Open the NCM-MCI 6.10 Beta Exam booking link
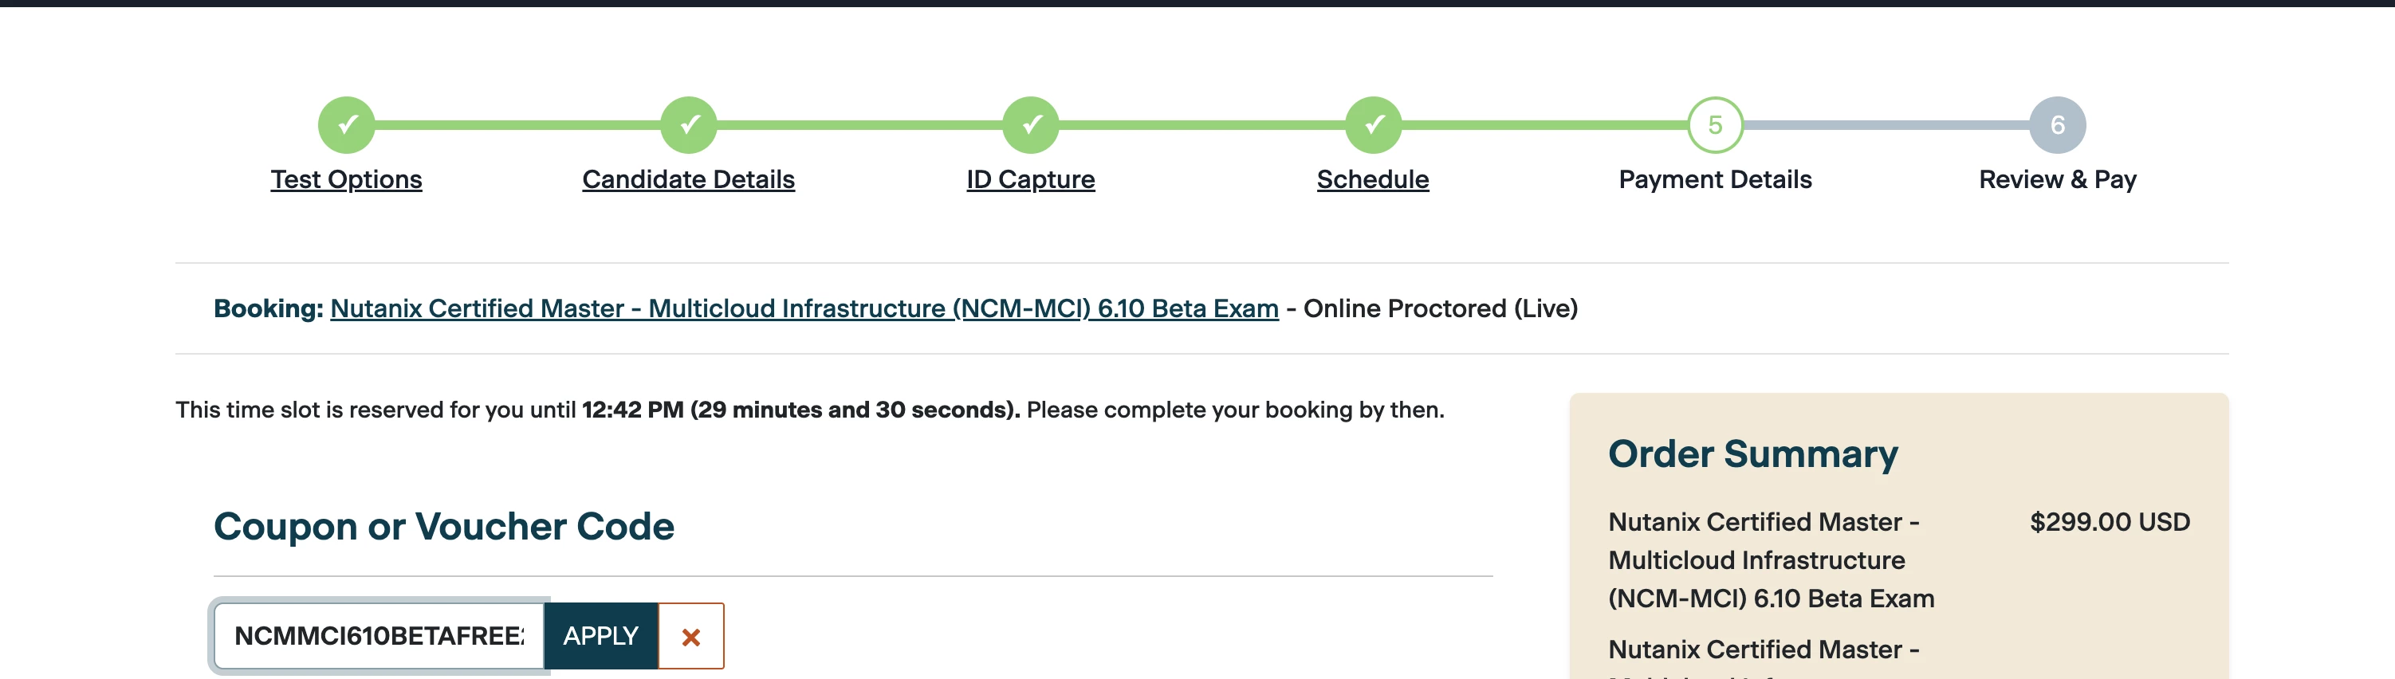 pyautogui.click(x=804, y=308)
